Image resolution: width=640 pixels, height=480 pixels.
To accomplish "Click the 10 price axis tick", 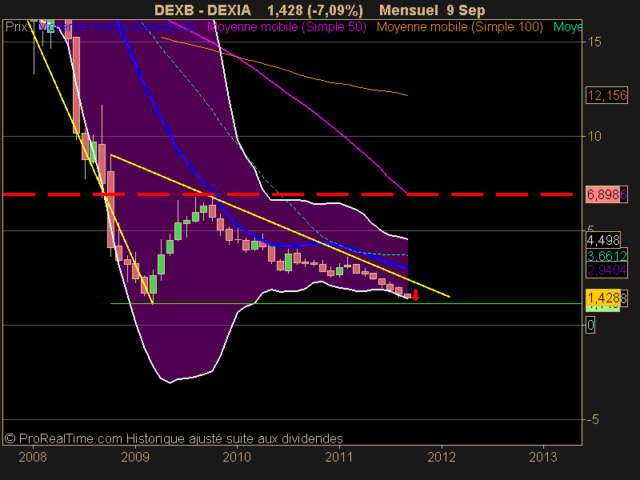I will (594, 136).
